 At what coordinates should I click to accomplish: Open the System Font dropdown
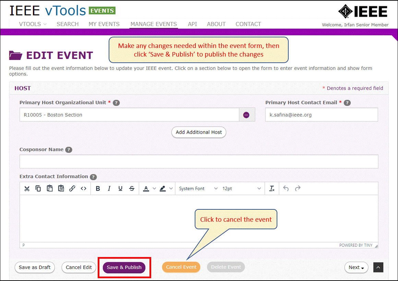198,188
